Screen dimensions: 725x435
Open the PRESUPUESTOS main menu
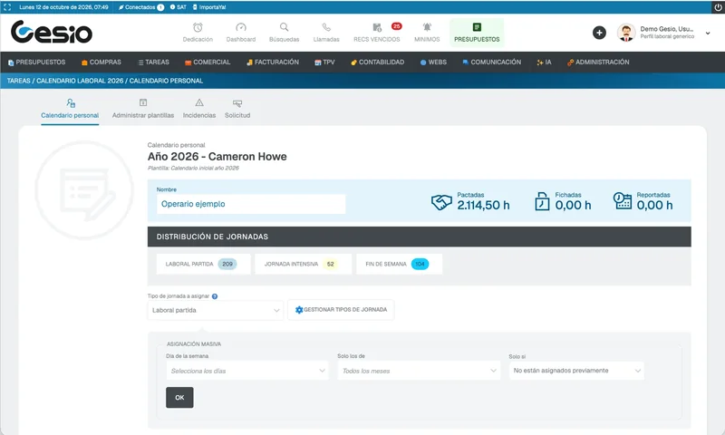point(36,62)
